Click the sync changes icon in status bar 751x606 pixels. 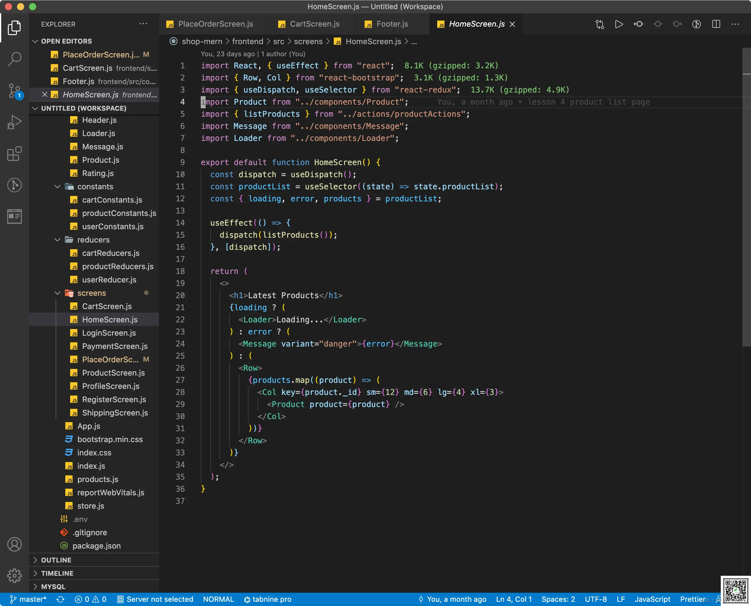60,599
